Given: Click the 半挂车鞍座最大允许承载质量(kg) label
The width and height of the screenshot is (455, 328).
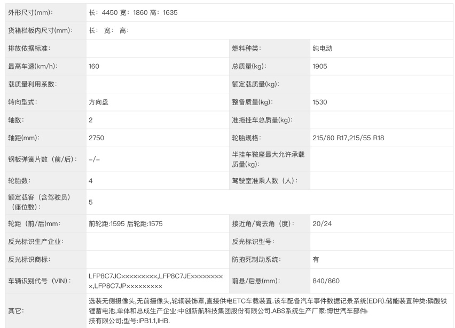Looking at the screenshot, I should tap(268, 159).
